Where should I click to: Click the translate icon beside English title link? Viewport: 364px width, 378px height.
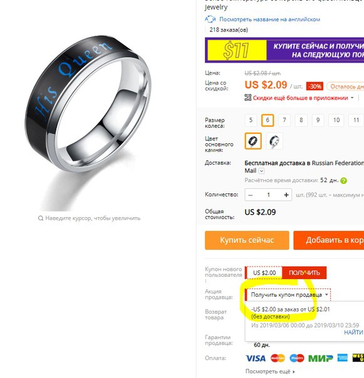pyautogui.click(x=210, y=19)
